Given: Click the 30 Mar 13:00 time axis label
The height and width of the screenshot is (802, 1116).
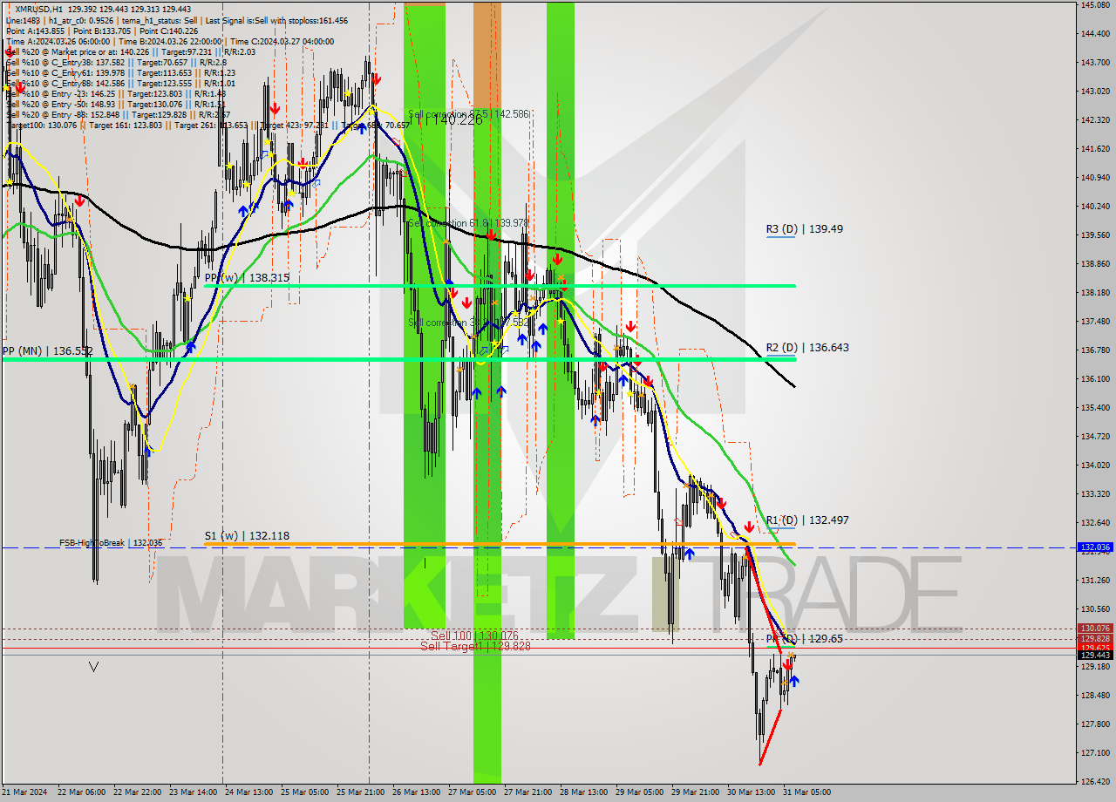Looking at the screenshot, I should pos(751,792).
